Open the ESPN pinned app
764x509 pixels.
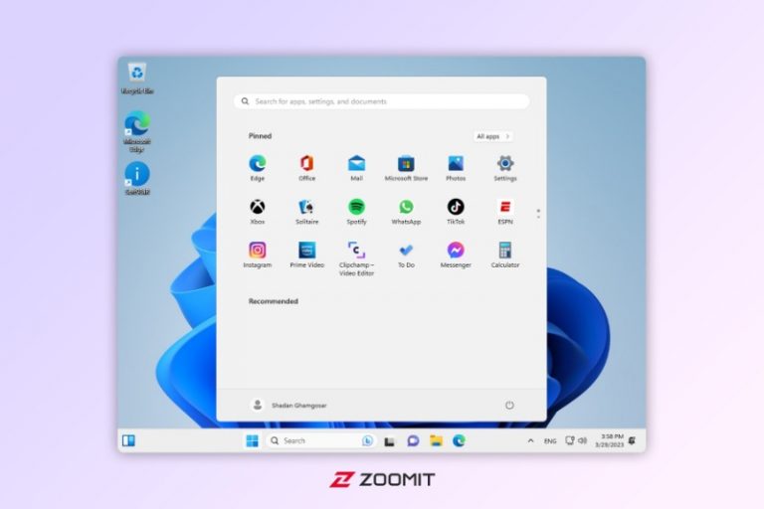(505, 212)
